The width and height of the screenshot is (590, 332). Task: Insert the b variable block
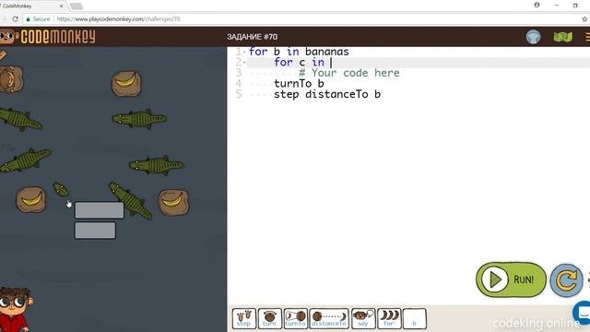[414, 318]
